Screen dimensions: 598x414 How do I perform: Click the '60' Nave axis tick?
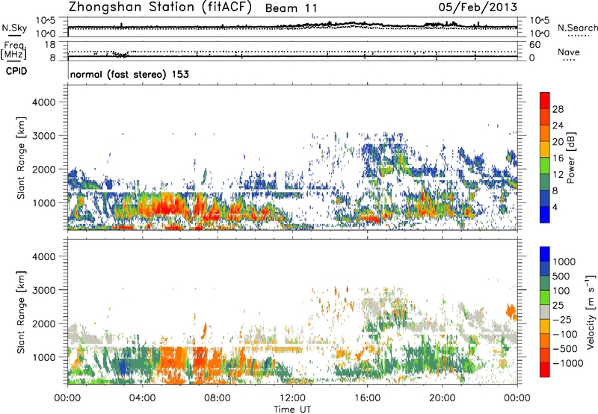coord(535,45)
